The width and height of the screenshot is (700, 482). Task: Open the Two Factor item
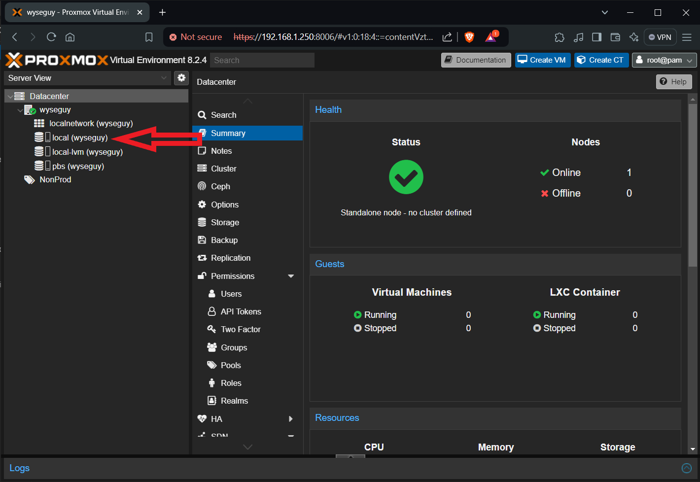click(247, 329)
